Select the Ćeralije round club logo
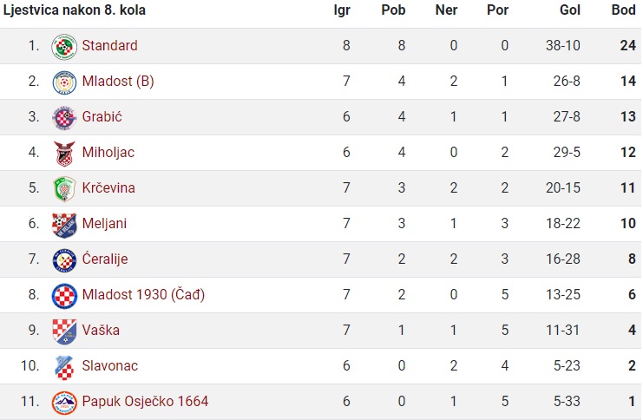Image resolution: width=643 pixels, height=420 pixels. (64, 260)
